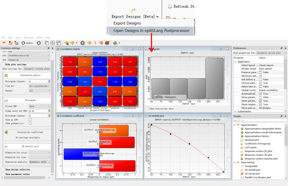The height and width of the screenshot is (186, 288).
Task: Click the Histogram icon in Common settings
Action: coord(6,100)
